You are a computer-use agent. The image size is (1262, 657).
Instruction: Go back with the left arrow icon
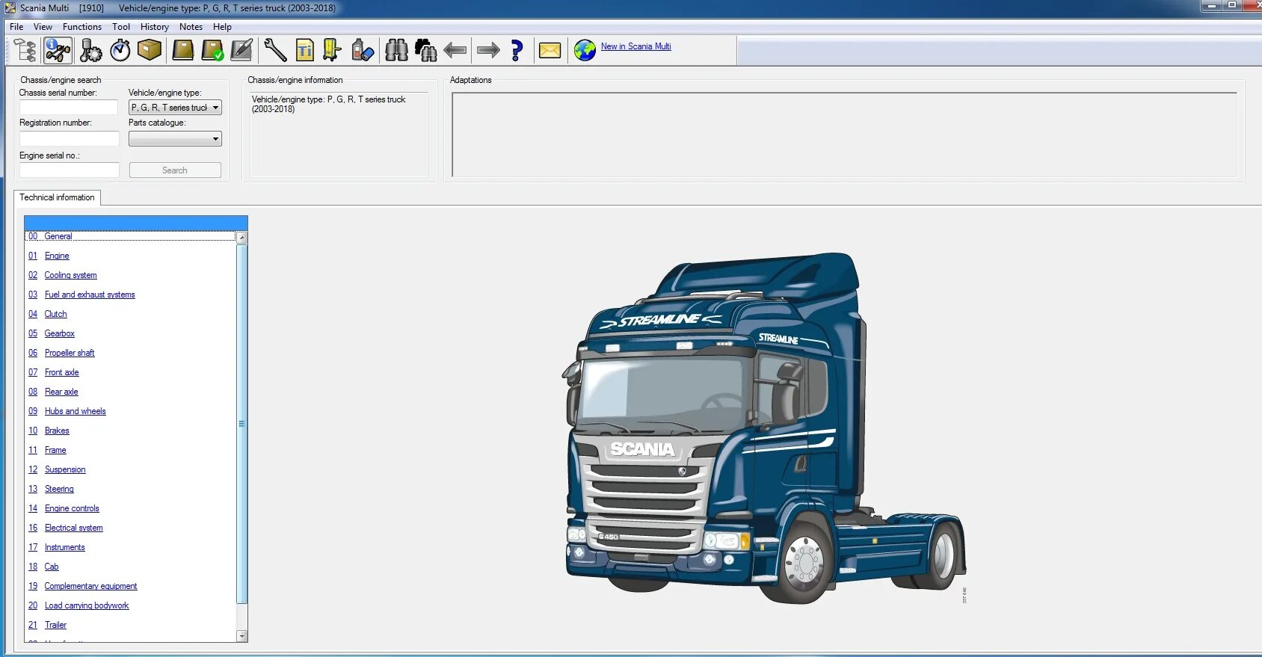click(x=455, y=50)
